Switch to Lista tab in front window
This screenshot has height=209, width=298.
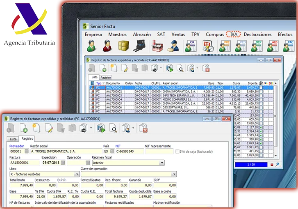13,139
